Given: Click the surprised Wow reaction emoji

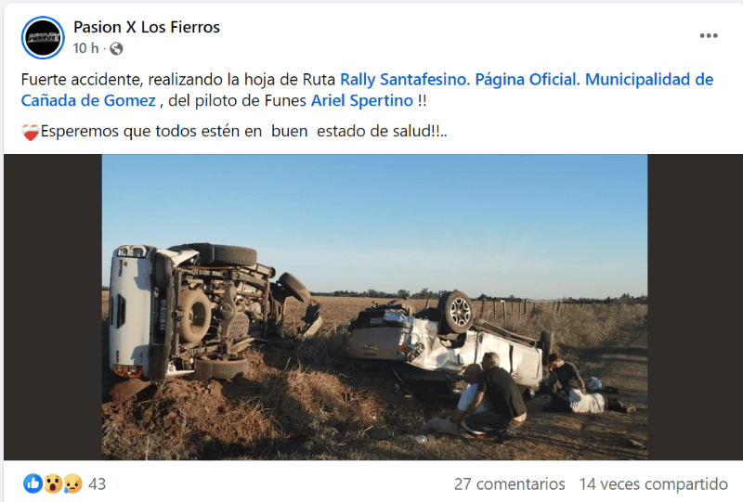Looking at the screenshot, I should (x=53, y=483).
